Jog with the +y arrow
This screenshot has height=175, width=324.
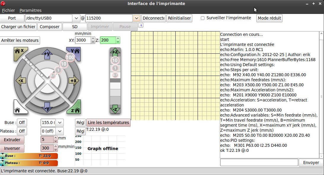tap(47, 54)
